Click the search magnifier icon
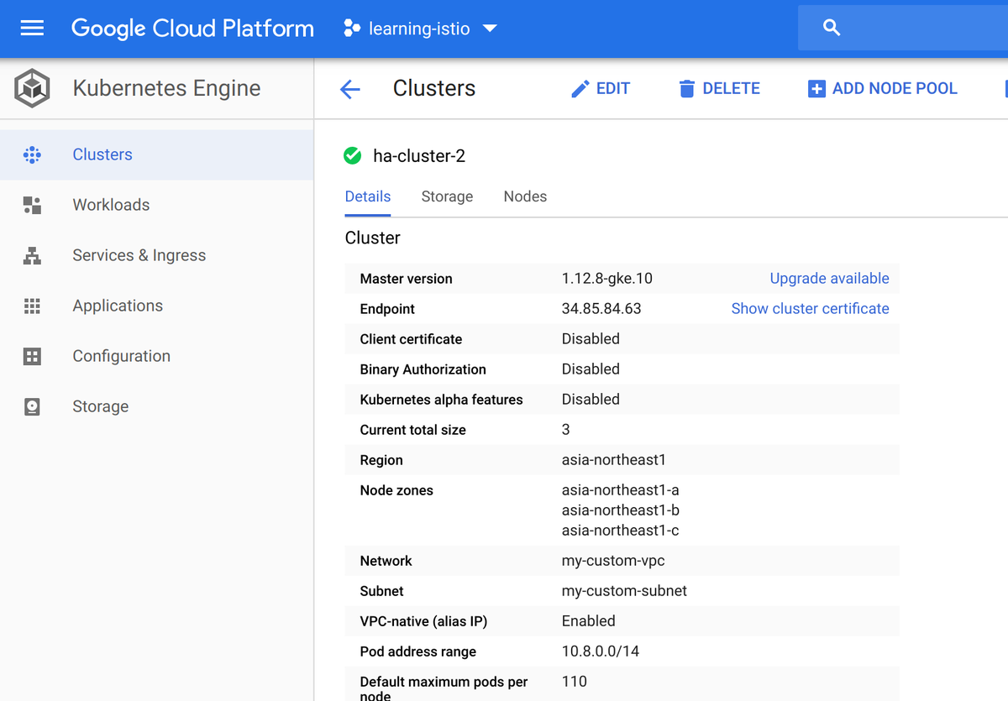The width and height of the screenshot is (1008, 701). pos(832,28)
